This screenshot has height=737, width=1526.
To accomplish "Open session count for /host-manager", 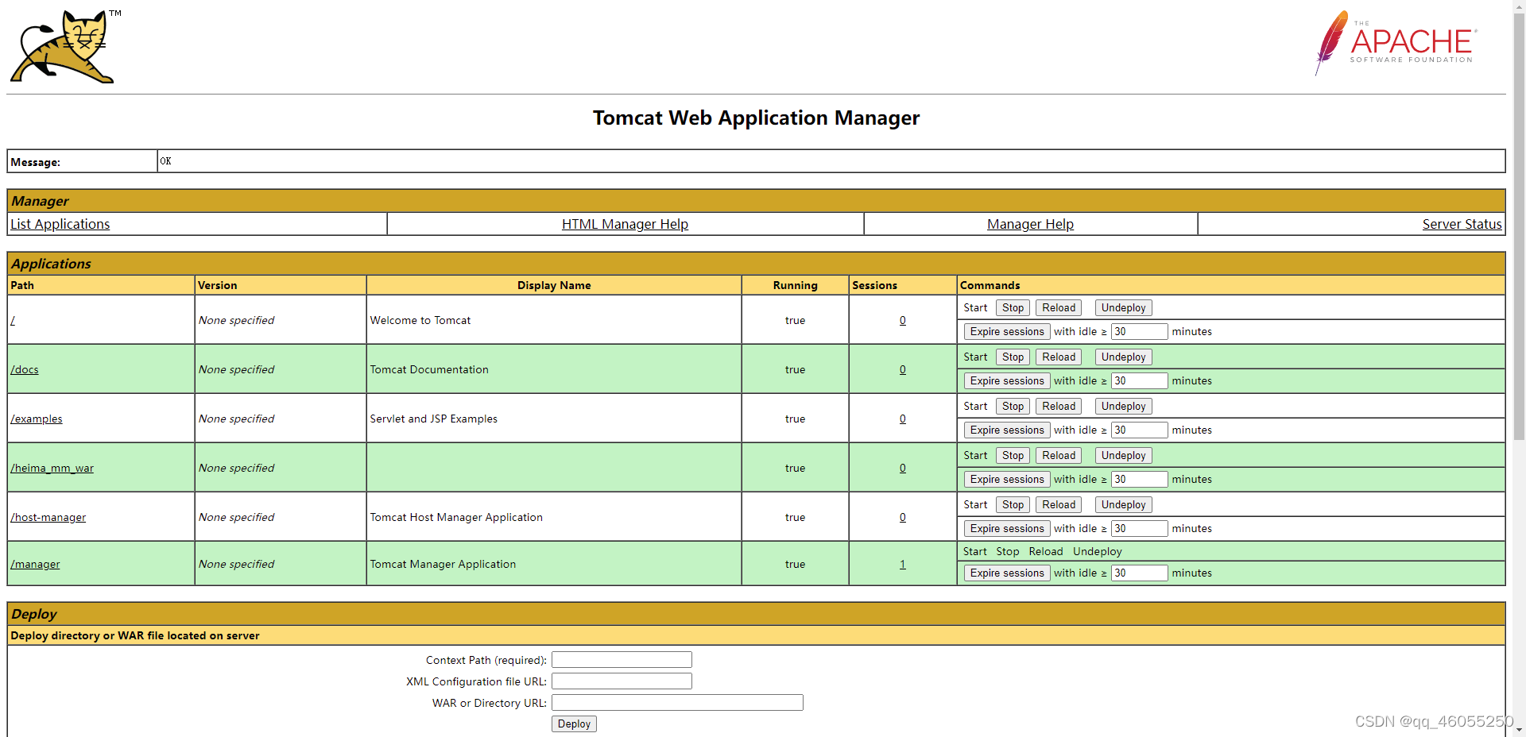I will [903, 517].
